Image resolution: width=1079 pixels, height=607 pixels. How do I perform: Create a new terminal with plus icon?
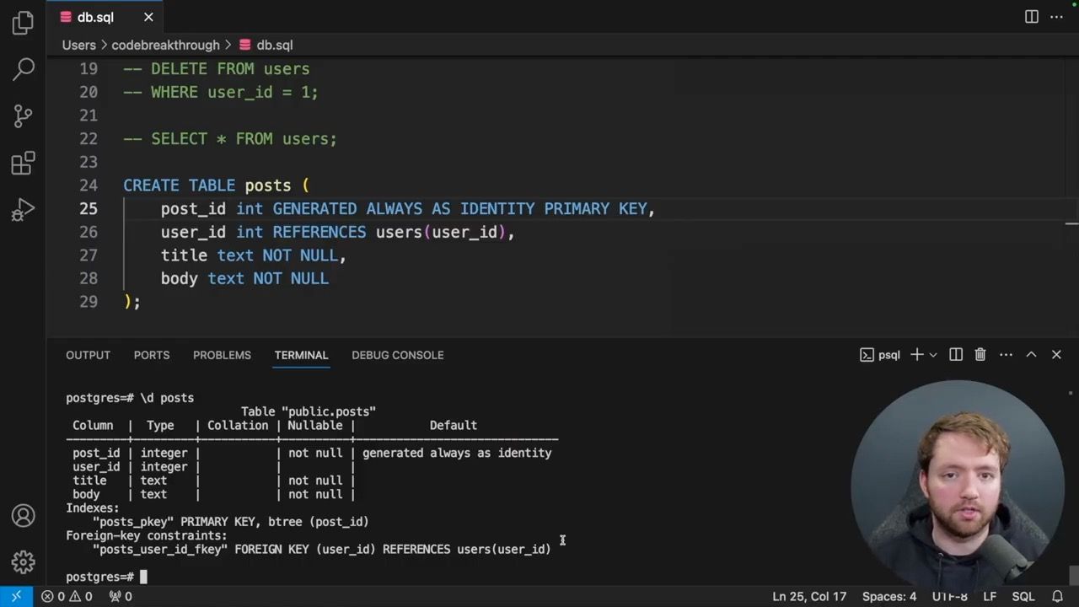(x=917, y=355)
